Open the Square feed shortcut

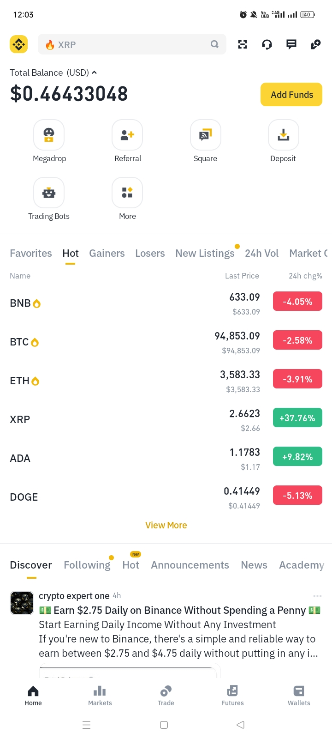tap(206, 135)
